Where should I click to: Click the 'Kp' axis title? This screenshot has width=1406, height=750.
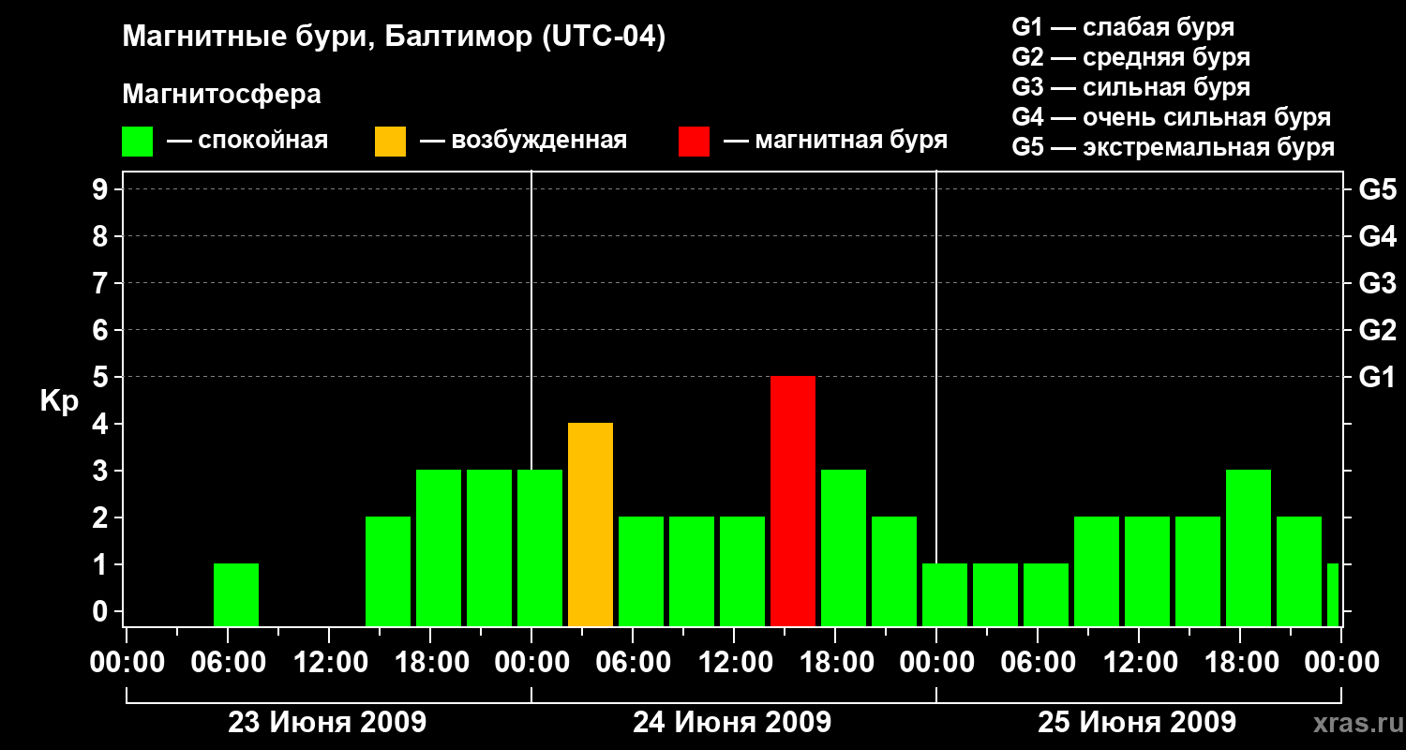click(x=60, y=401)
